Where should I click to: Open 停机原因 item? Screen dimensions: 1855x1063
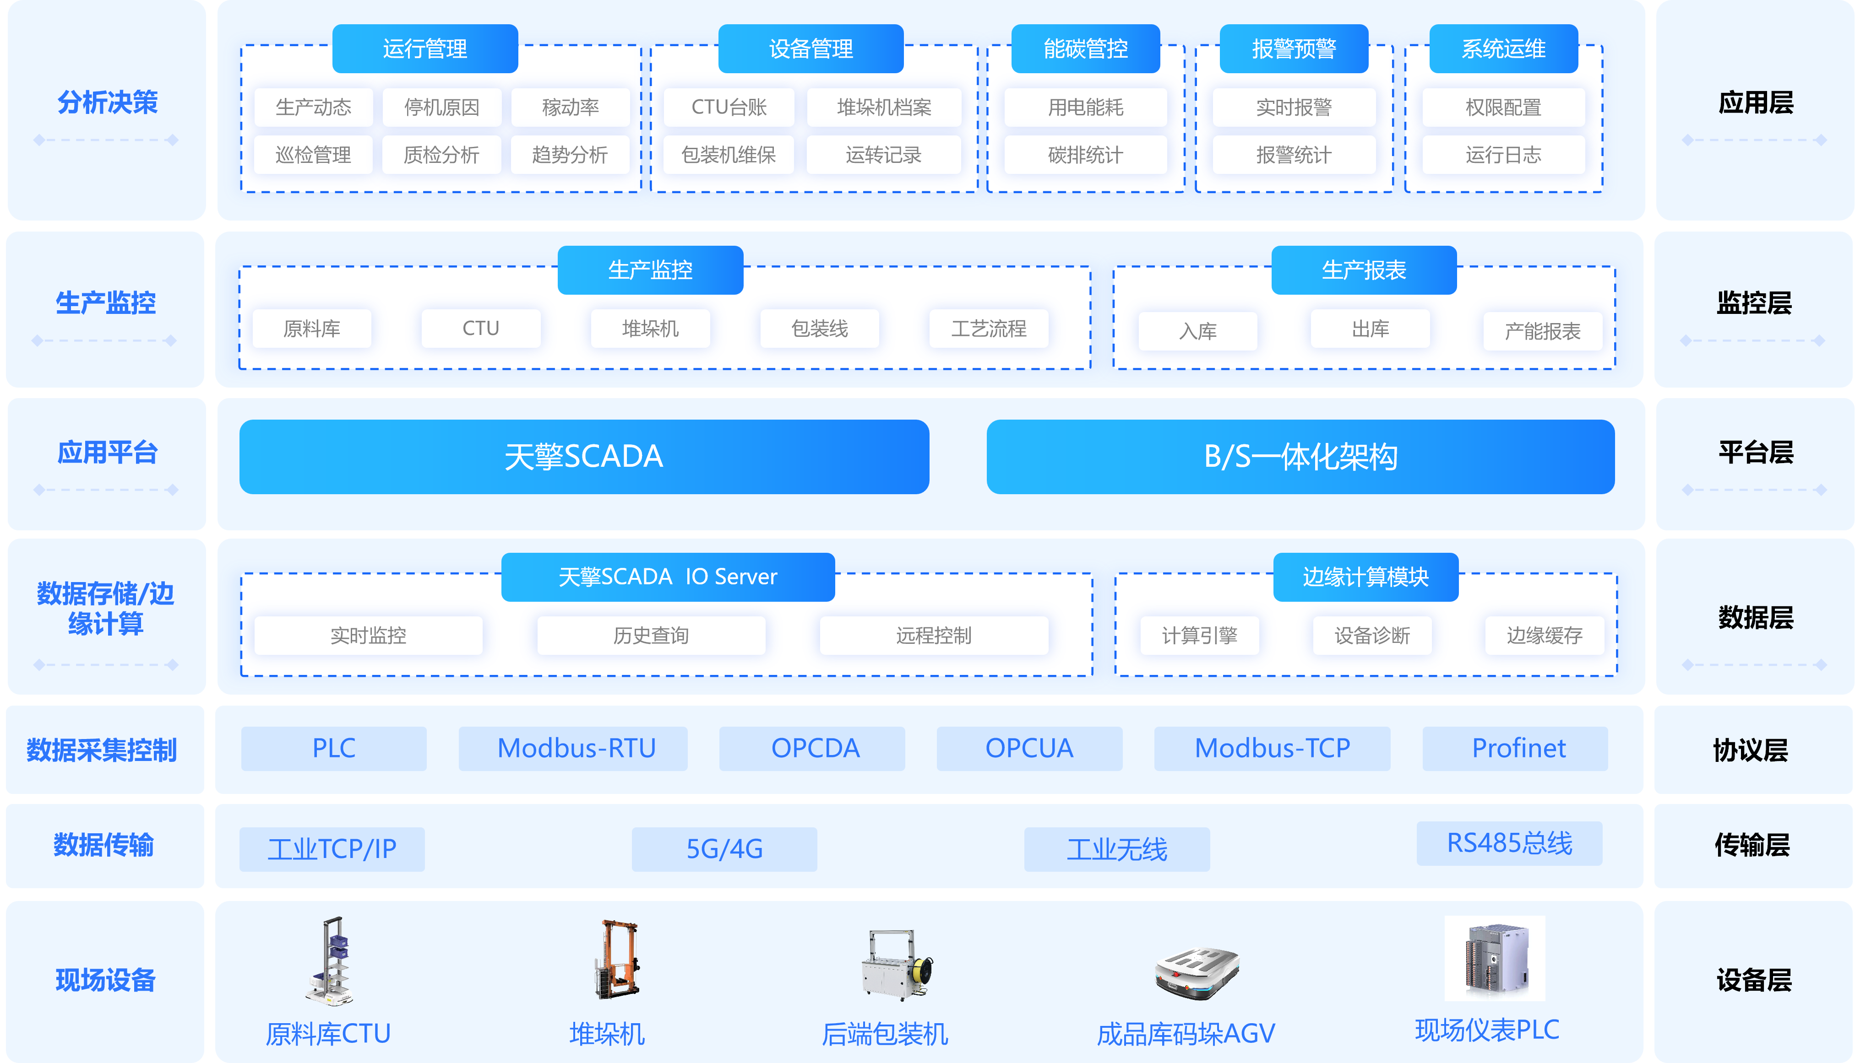click(442, 108)
